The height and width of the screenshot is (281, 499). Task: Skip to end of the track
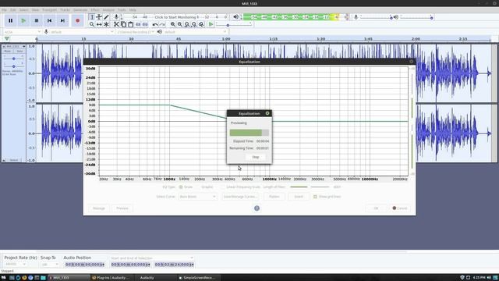62,21
